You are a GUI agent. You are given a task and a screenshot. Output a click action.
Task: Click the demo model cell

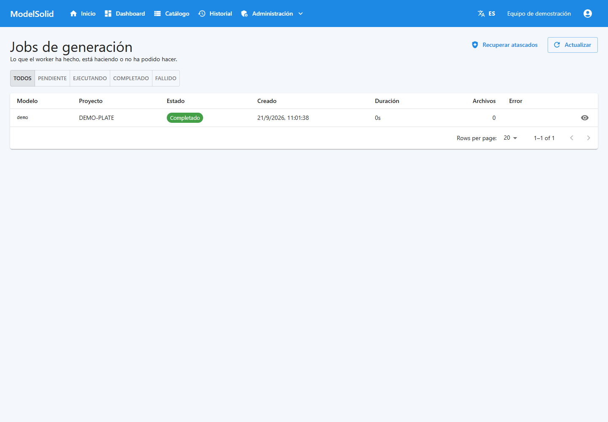click(22, 118)
